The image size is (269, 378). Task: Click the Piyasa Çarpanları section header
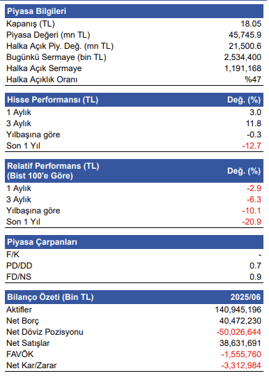[134, 242]
